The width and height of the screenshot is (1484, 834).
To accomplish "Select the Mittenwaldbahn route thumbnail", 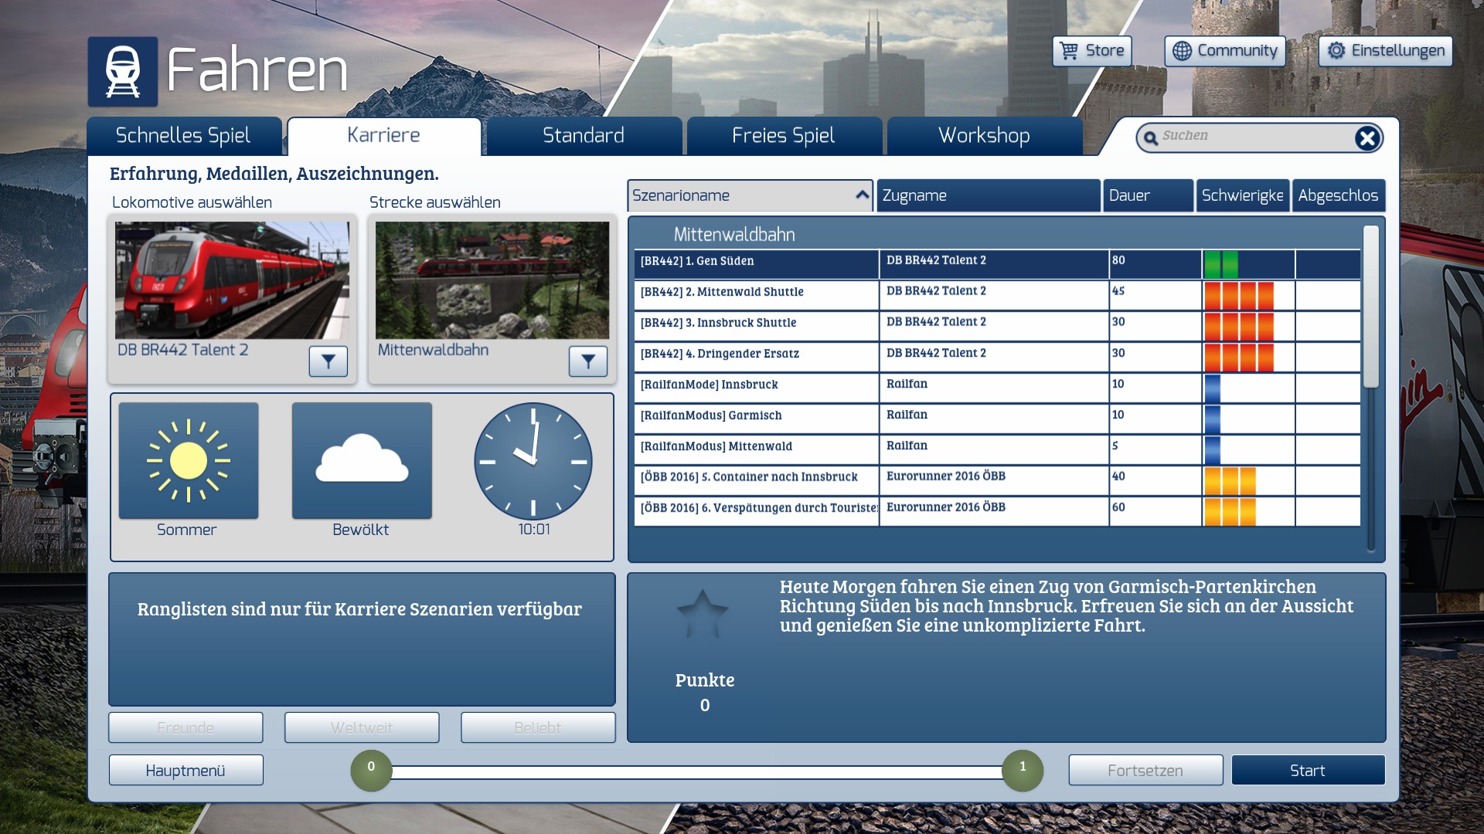I will [492, 280].
